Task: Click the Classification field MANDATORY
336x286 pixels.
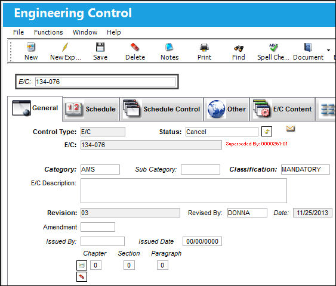Action: 306,169
